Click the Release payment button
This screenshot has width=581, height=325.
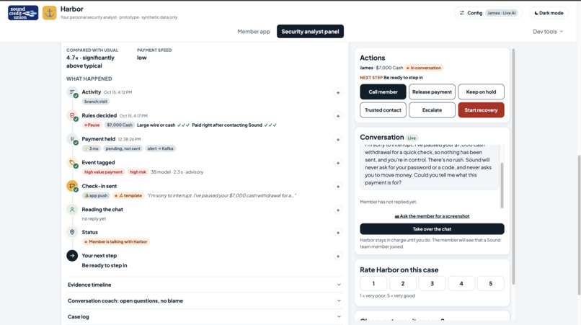point(432,92)
